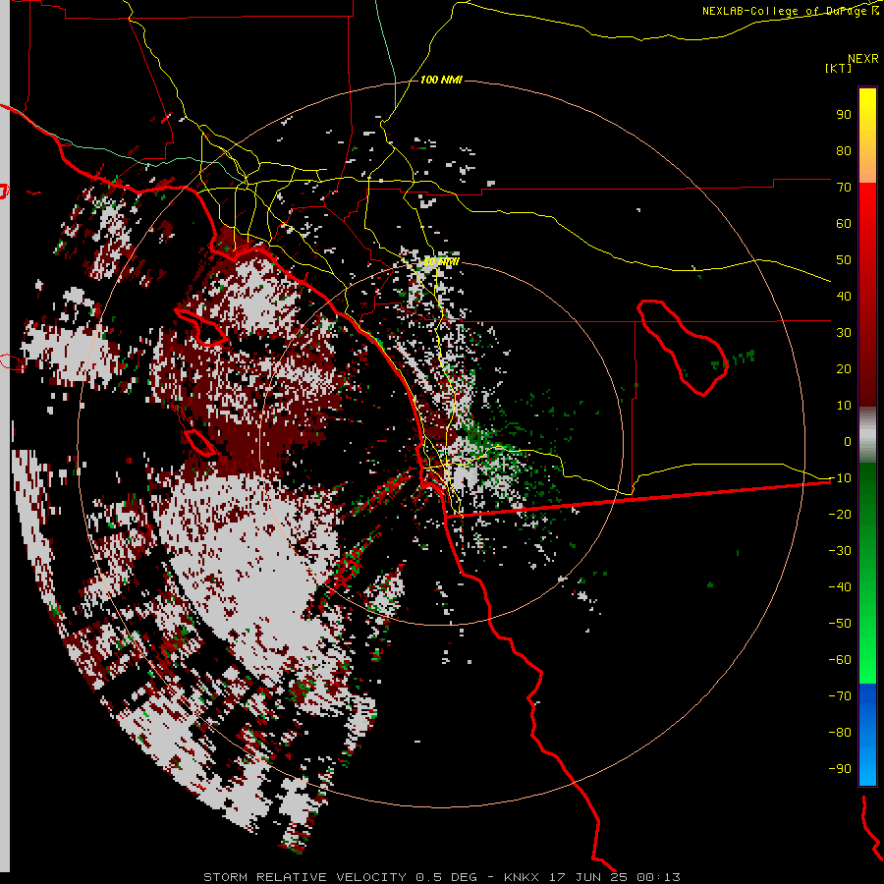Click the gray zero-velocity segment of colorbar

pos(867,435)
